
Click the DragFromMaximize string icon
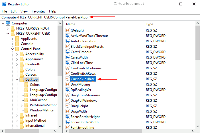pyautogui.click(x=68, y=95)
